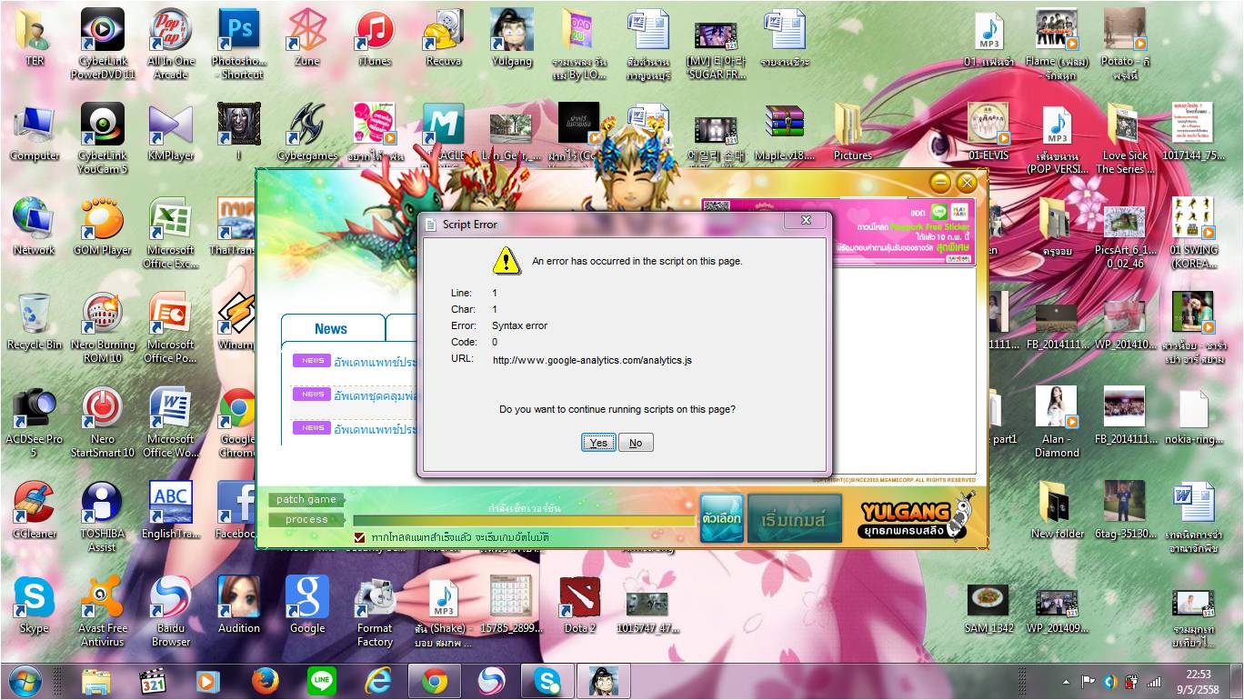Select the GOM Player desktop icon

click(x=103, y=227)
